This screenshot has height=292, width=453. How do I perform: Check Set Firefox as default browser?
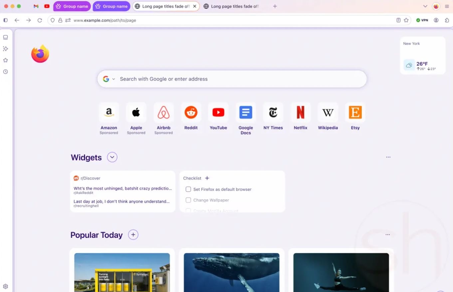coord(188,189)
